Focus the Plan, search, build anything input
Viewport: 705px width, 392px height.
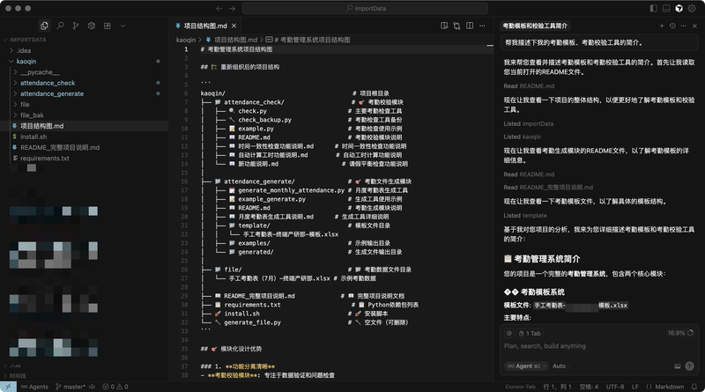tap(599, 346)
